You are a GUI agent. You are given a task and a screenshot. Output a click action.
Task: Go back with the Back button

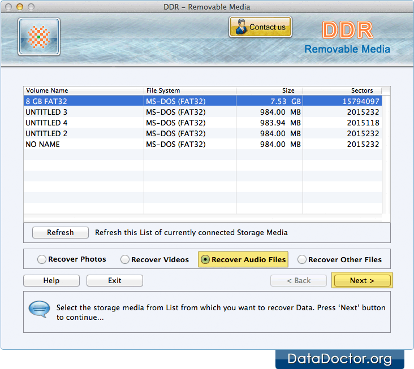click(299, 280)
